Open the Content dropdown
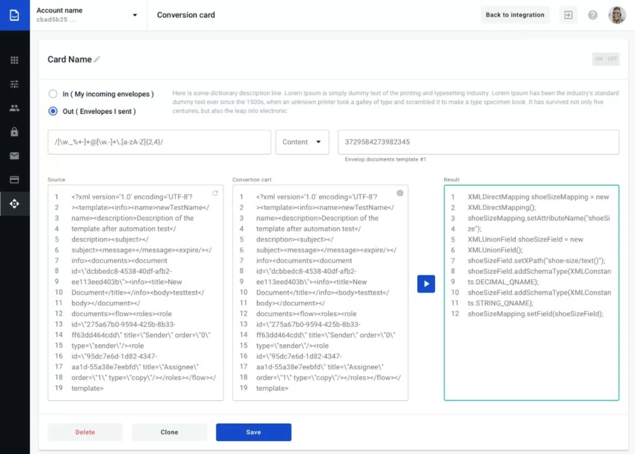Screen dimensions: 635x454 (x=302, y=142)
